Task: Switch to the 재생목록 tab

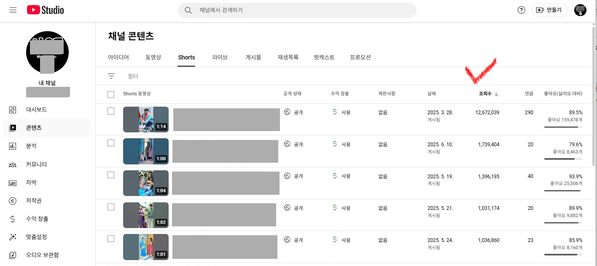Action: click(x=288, y=57)
